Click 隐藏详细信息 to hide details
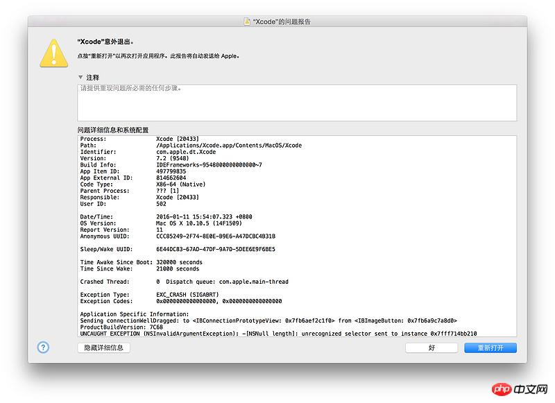 103,348
